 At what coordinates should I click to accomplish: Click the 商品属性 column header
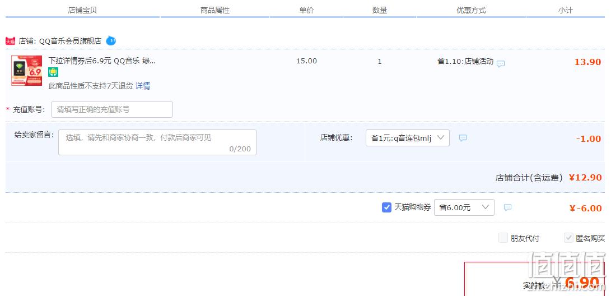(x=214, y=10)
